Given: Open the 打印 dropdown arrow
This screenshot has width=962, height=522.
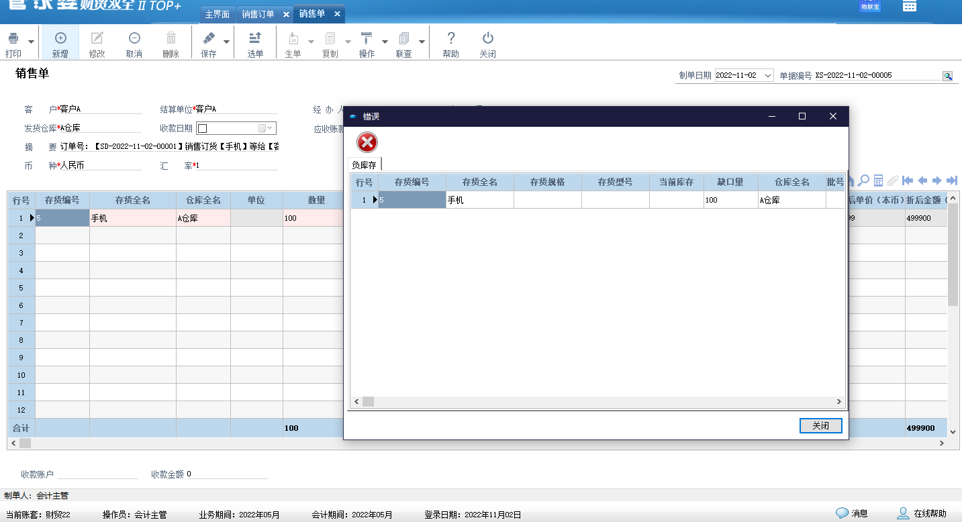Looking at the screenshot, I should point(32,42).
